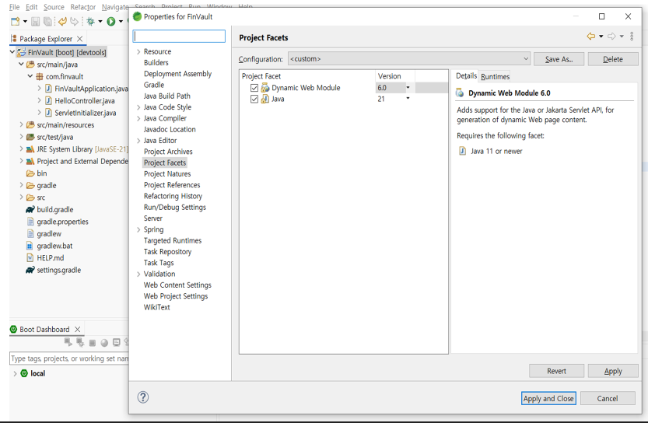Click the Save All toolbar icon

[x=48, y=22]
